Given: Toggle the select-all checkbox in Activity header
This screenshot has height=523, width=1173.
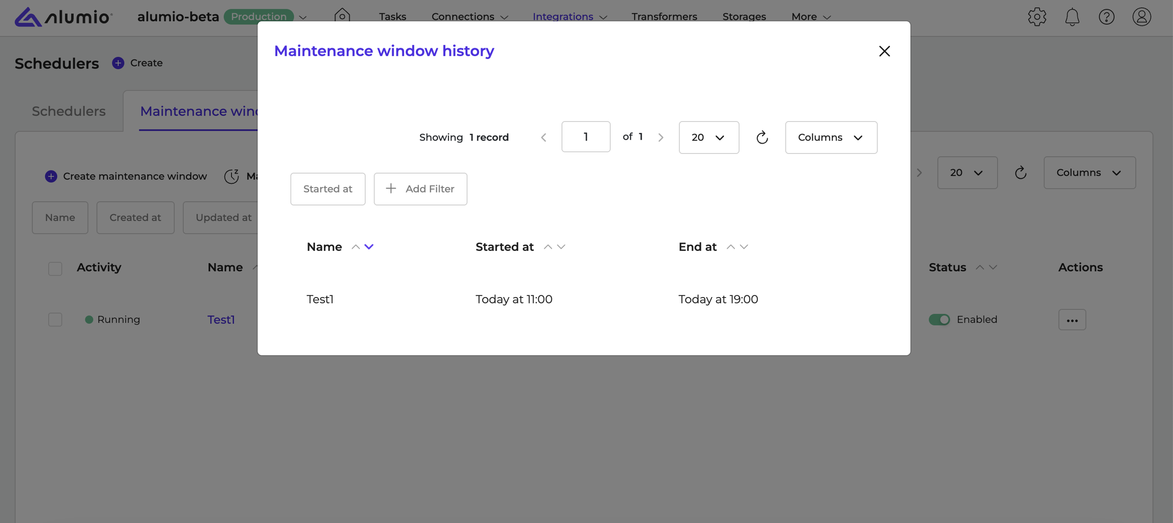Looking at the screenshot, I should 55,268.
